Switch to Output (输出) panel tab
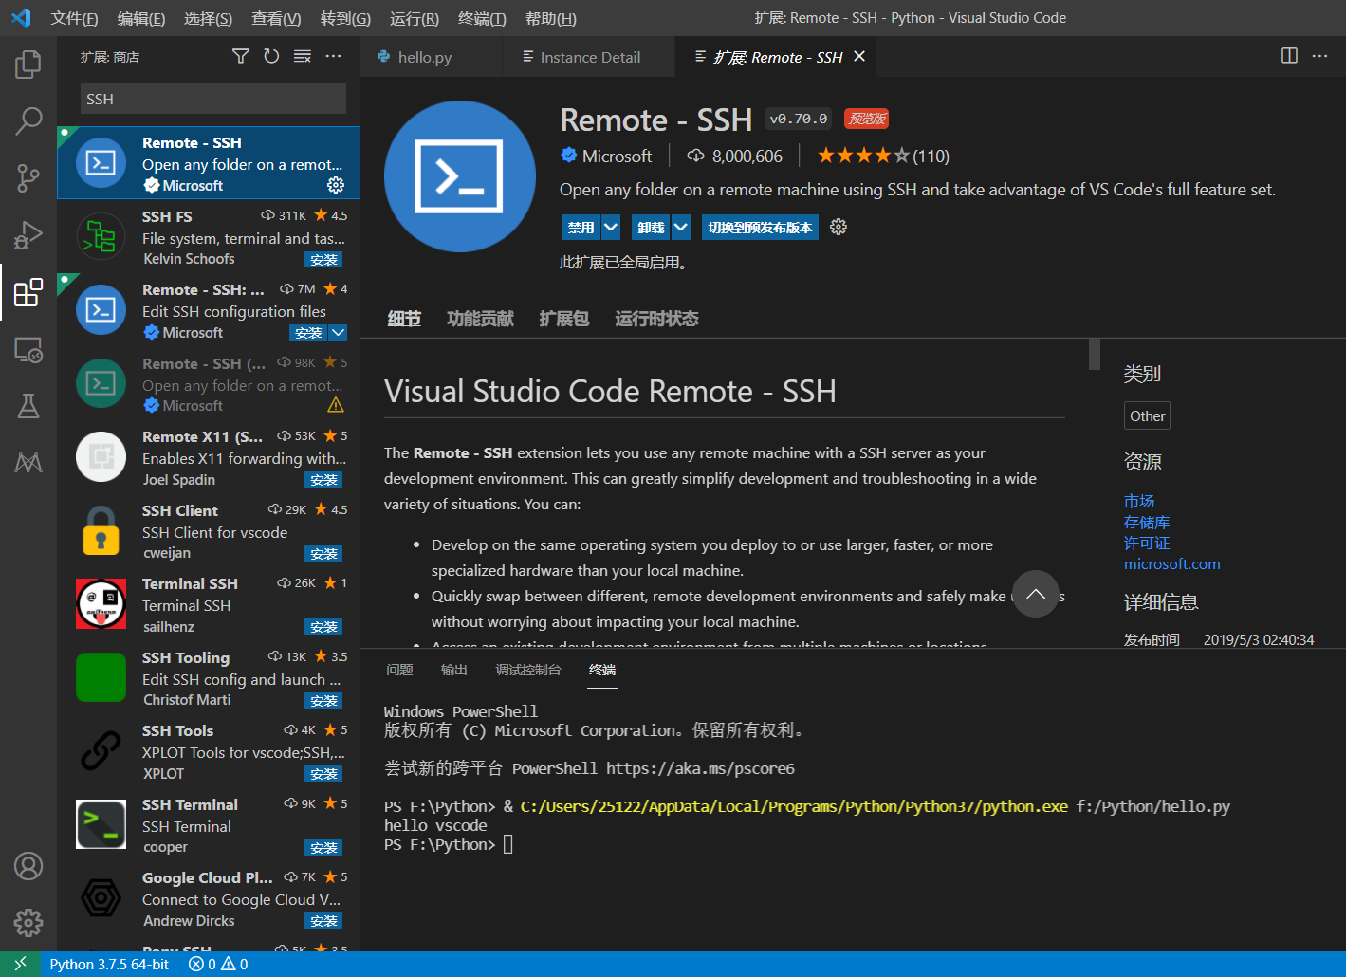 [454, 670]
